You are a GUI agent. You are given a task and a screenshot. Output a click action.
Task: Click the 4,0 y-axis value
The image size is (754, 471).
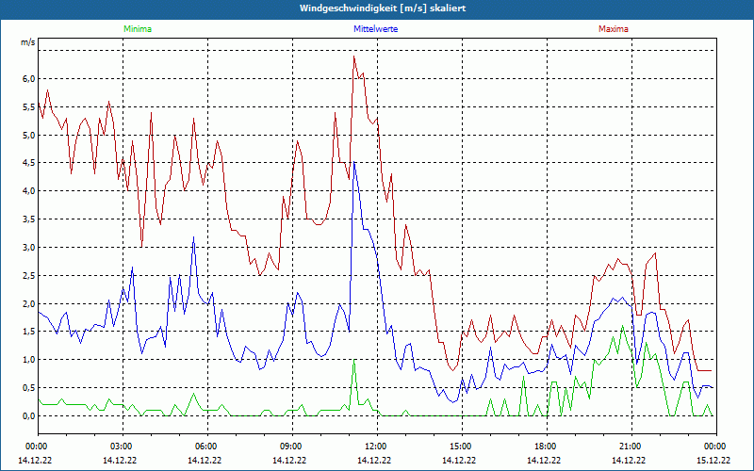click(x=29, y=191)
